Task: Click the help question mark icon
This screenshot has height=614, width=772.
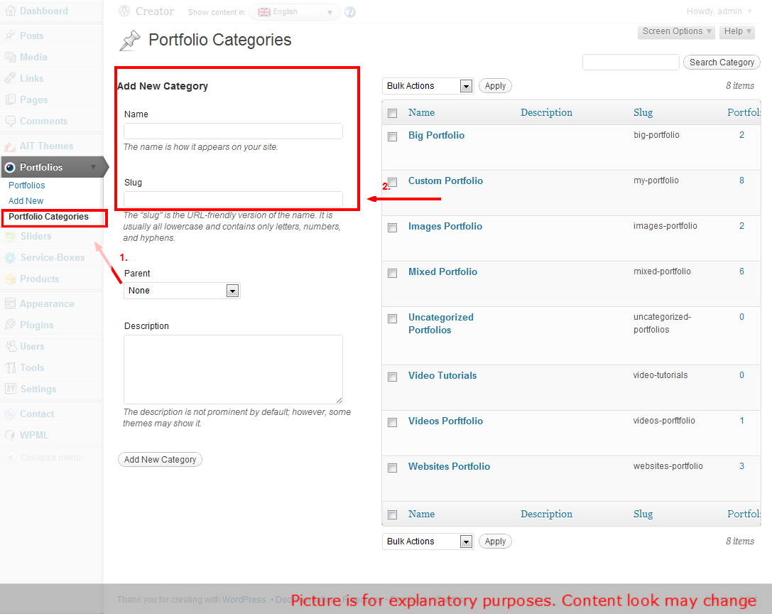Action: pos(350,12)
